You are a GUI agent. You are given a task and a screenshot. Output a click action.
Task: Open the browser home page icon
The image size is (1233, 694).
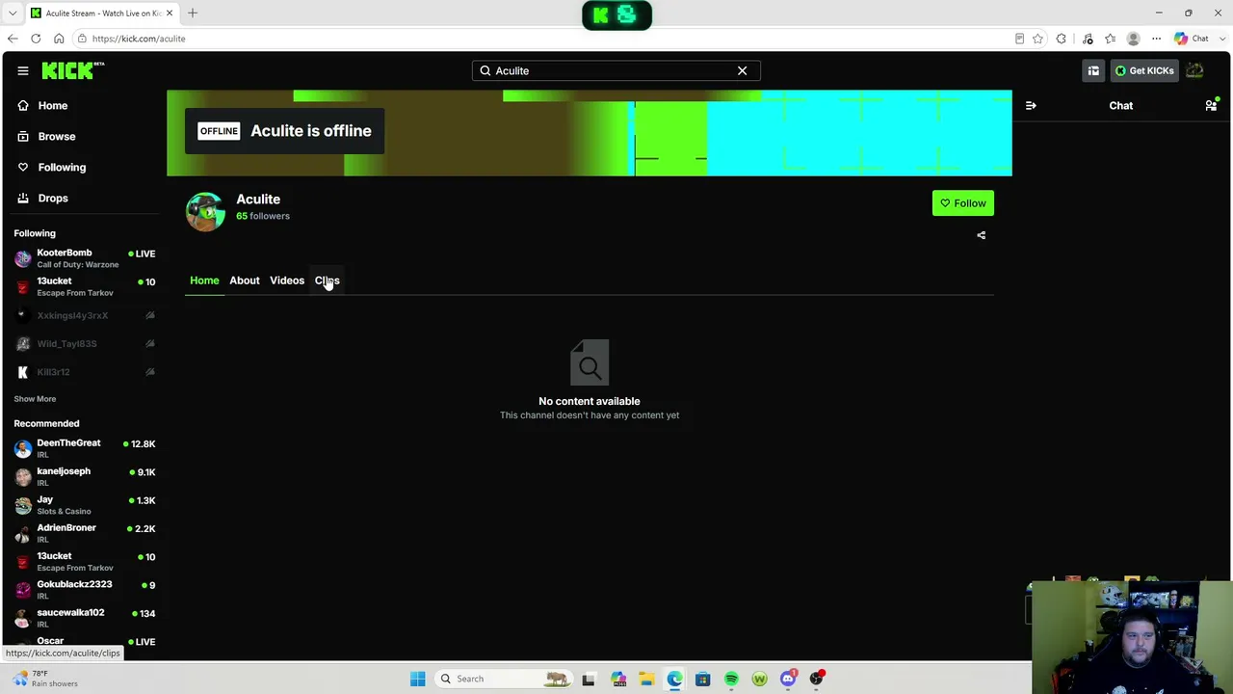59,39
